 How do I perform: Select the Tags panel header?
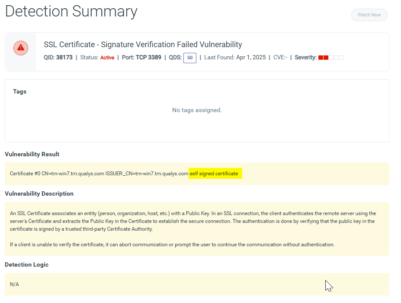click(19, 91)
